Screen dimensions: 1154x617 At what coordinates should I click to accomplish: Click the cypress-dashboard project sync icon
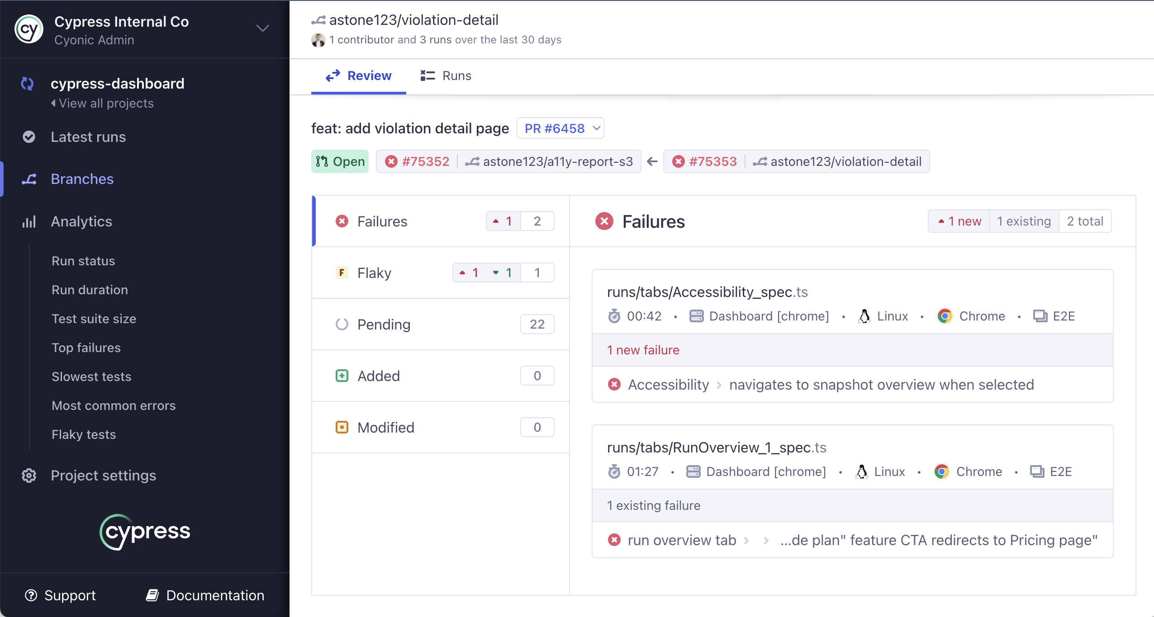pyautogui.click(x=28, y=84)
